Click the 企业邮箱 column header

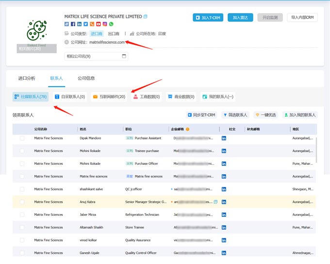pos(177,129)
